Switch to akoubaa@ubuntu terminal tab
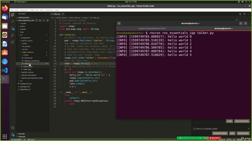 [x=223, y=29]
